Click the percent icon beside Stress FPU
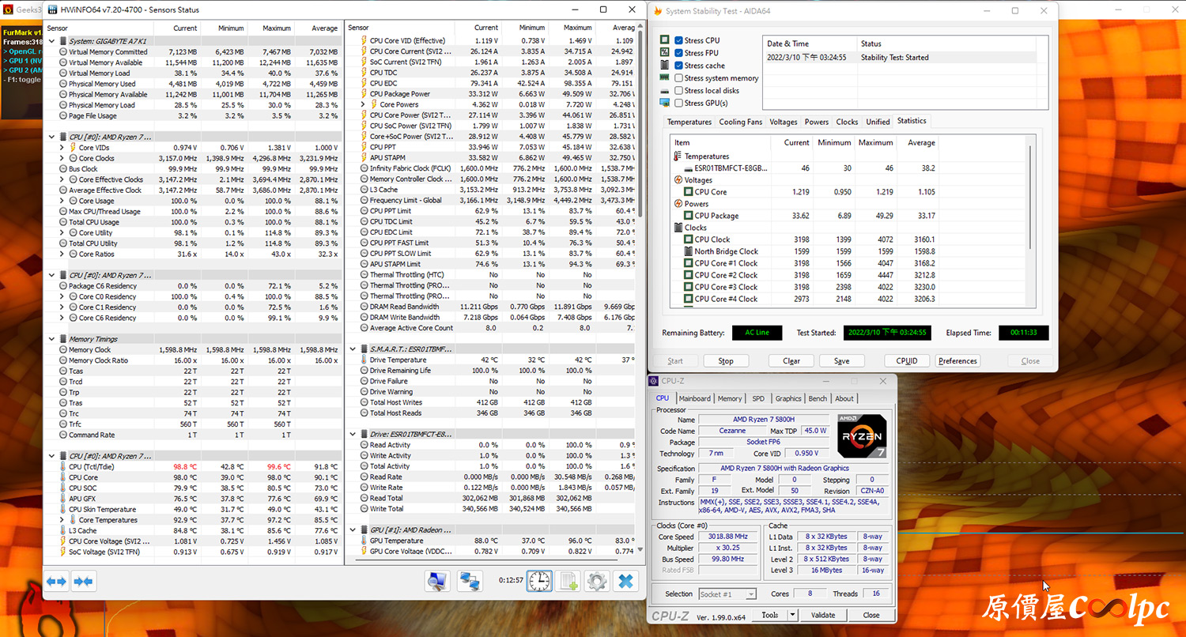This screenshot has height=637, width=1186. [x=665, y=52]
